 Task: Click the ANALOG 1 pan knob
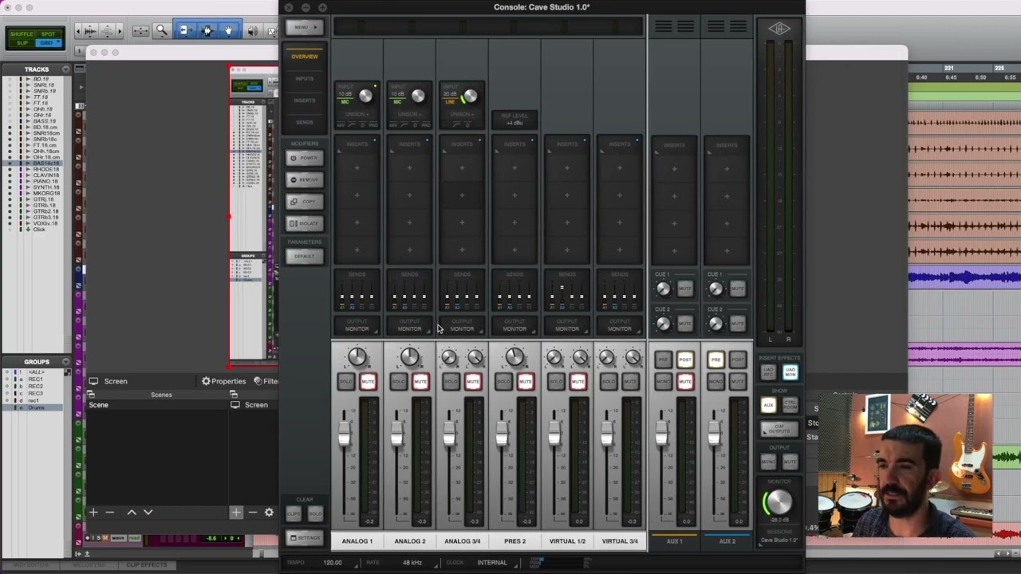tap(357, 358)
